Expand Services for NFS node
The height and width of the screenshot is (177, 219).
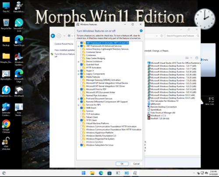(x=78, y=105)
